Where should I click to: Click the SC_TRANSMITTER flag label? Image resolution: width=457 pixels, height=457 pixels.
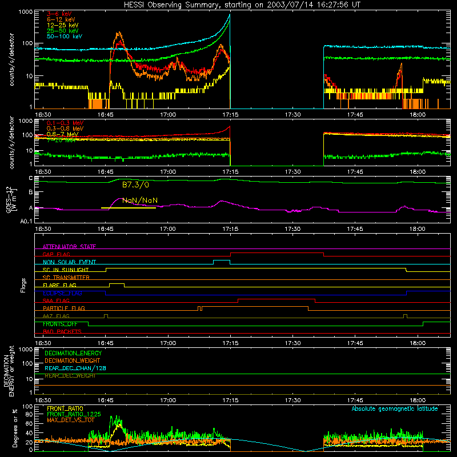[66, 278]
